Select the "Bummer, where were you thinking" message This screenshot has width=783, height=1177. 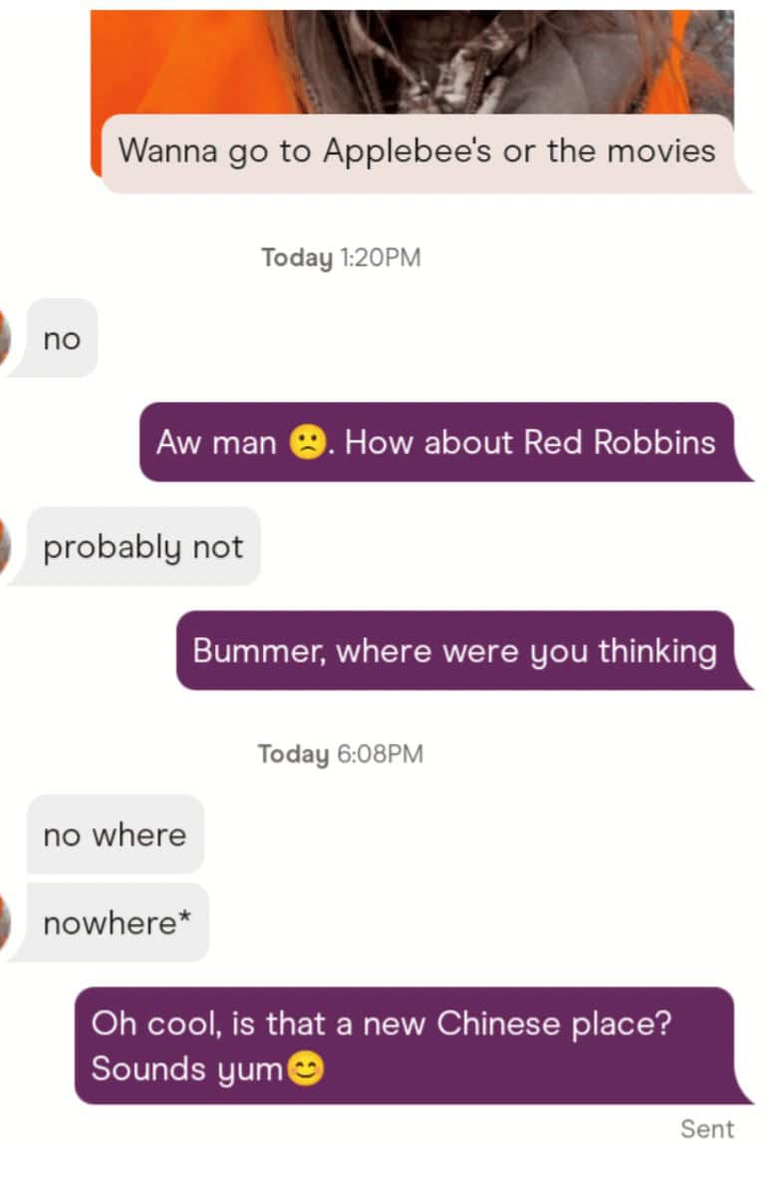click(x=455, y=650)
